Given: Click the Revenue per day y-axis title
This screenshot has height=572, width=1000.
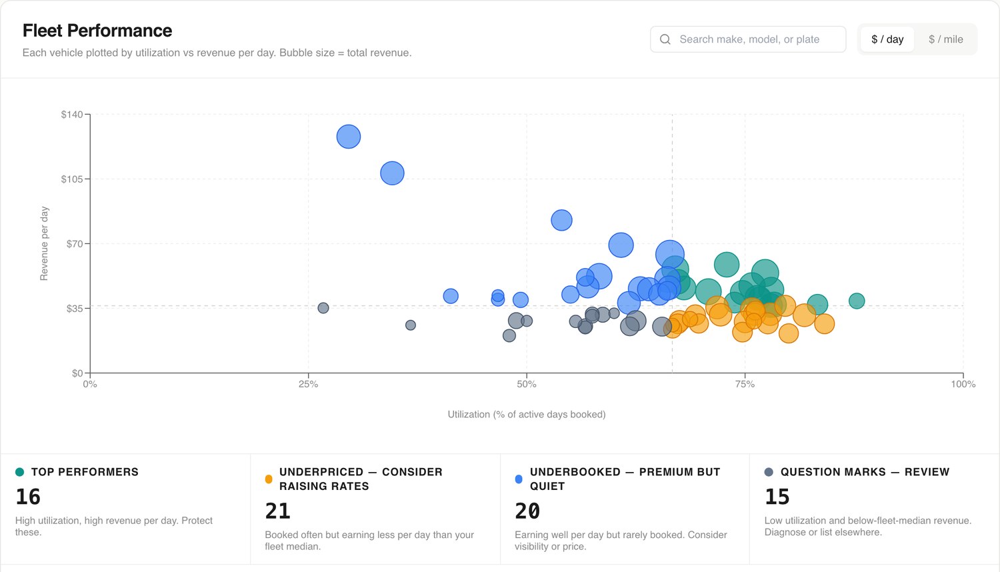Looking at the screenshot, I should (44, 243).
